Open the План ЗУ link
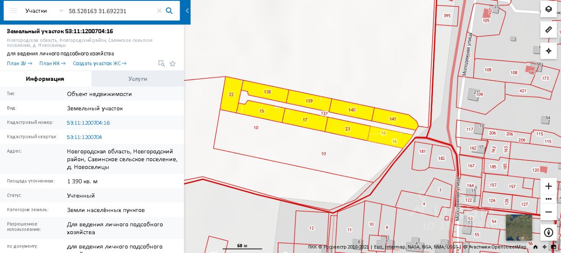561x253 pixels. 19,63
